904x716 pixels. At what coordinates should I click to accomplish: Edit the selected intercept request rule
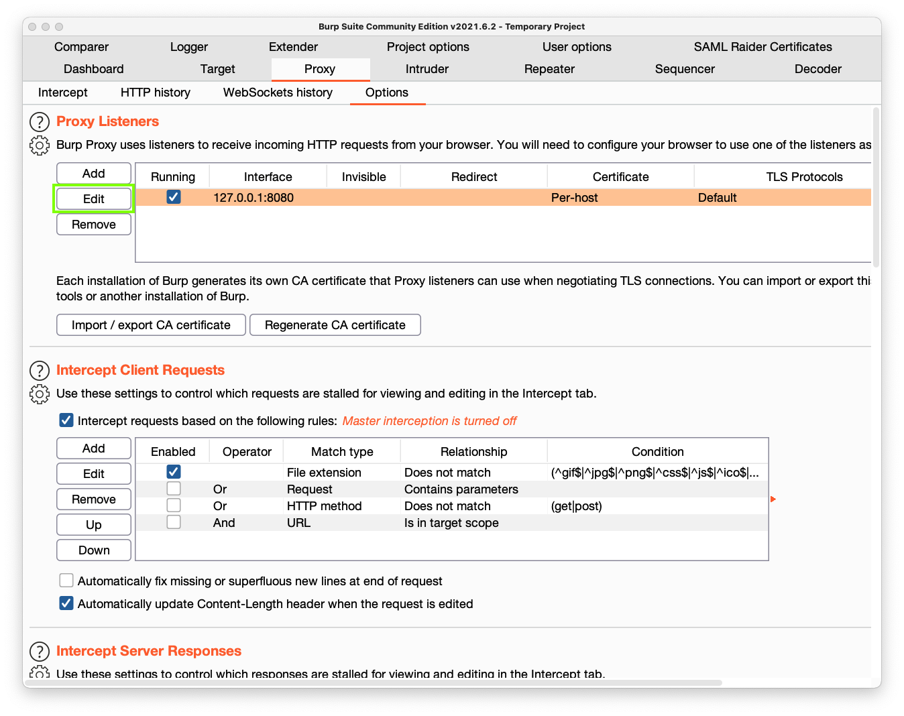click(x=94, y=474)
